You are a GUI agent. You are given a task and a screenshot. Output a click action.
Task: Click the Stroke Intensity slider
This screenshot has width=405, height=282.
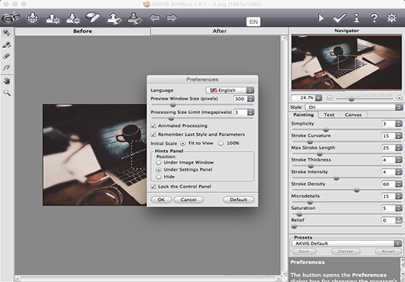(347, 178)
